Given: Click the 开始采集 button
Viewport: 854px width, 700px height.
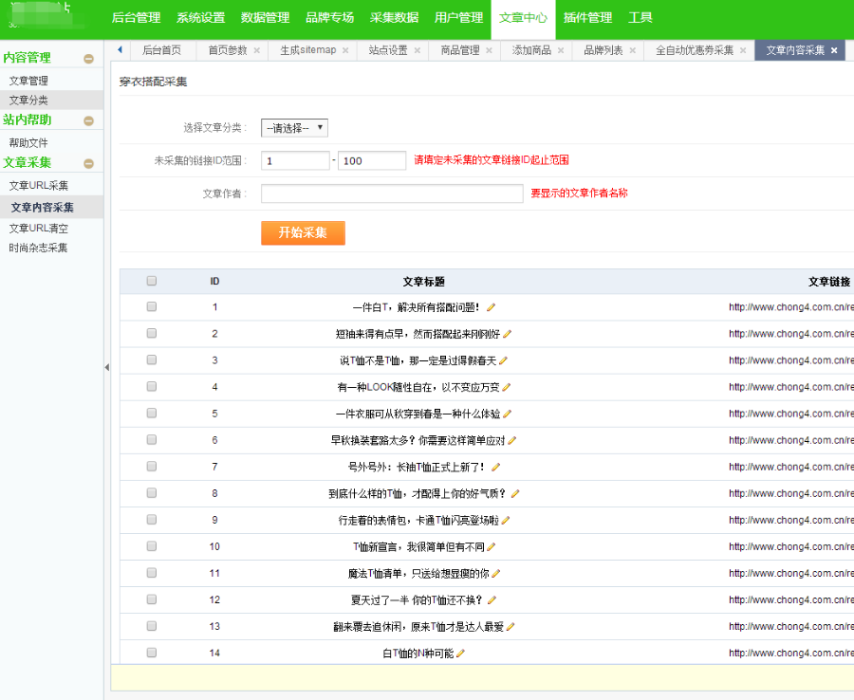Looking at the screenshot, I should (302, 231).
